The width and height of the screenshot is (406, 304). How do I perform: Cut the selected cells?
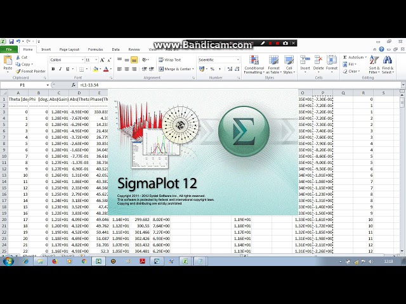click(x=22, y=58)
